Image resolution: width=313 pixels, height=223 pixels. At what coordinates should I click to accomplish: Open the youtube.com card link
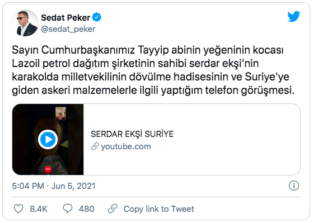pos(126,146)
